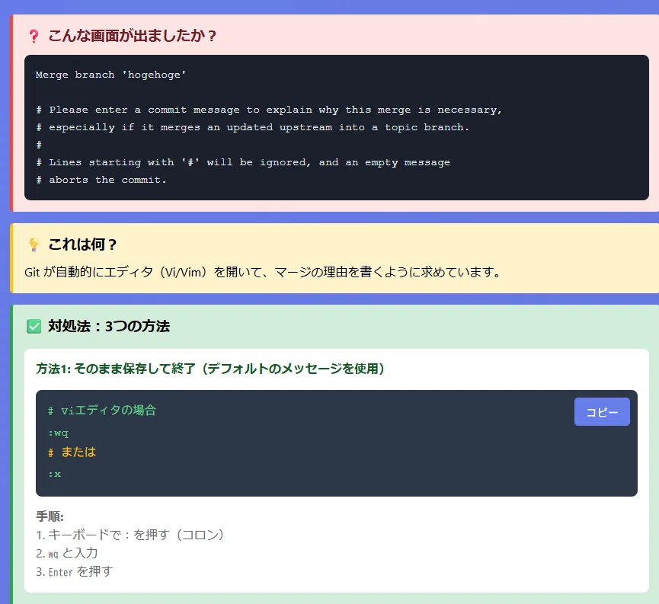Click step 2 wq と入力
The width and height of the screenshot is (659, 604).
pyautogui.click(x=67, y=554)
